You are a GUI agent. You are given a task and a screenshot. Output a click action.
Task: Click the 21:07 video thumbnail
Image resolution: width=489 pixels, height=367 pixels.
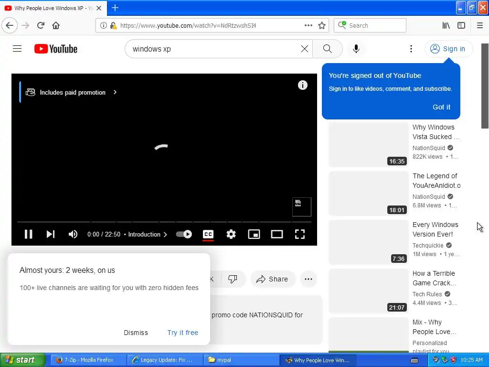tap(368, 291)
